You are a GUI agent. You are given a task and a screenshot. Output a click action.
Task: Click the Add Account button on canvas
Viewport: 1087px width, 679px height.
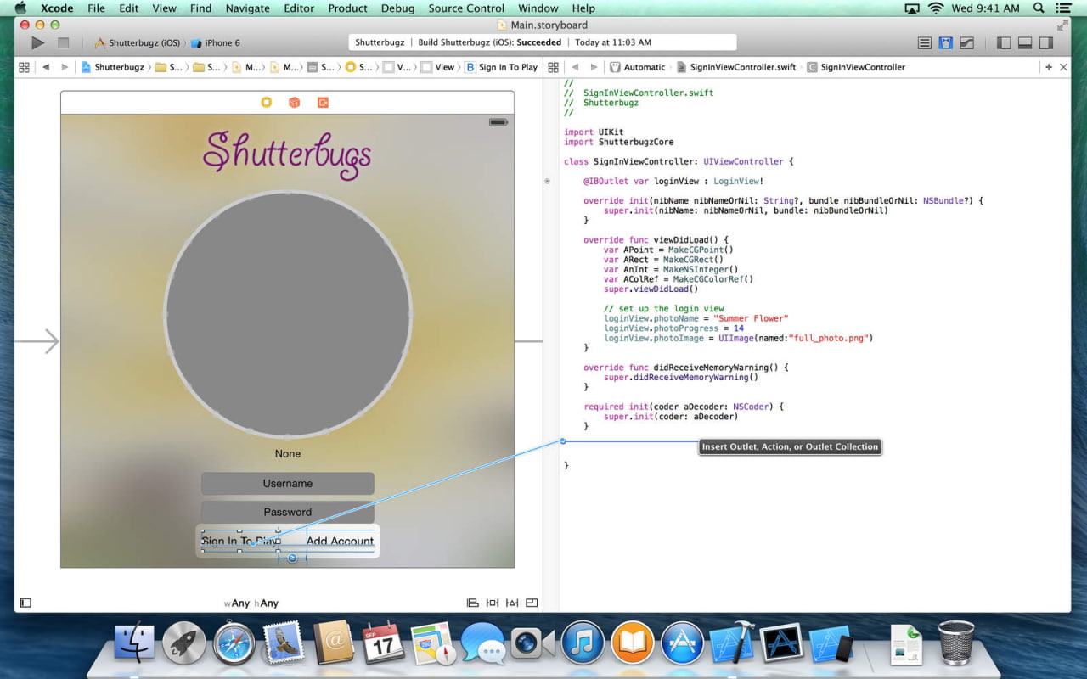[x=340, y=541]
